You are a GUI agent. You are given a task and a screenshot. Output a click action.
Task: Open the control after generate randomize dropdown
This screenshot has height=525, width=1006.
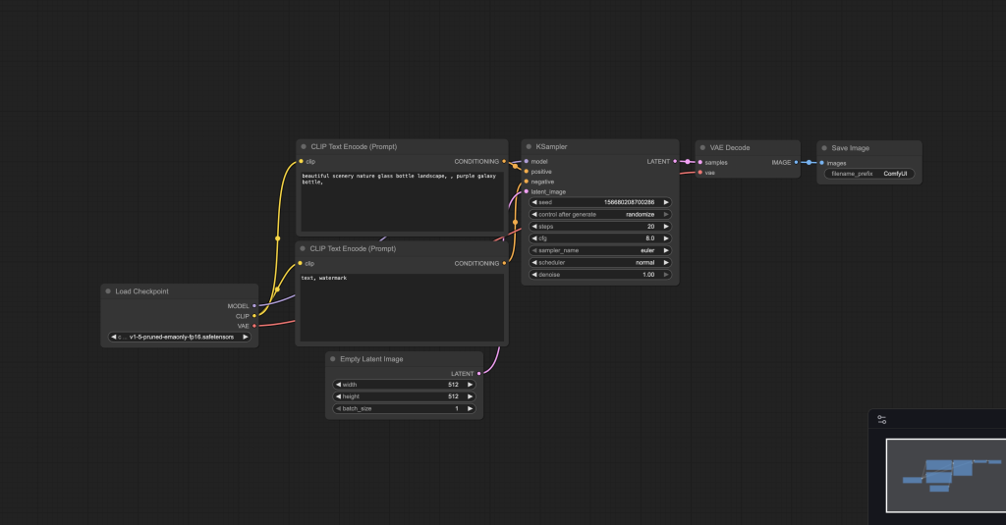coord(599,214)
